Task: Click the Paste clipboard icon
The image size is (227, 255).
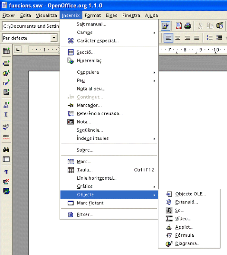Action: pos(220,26)
